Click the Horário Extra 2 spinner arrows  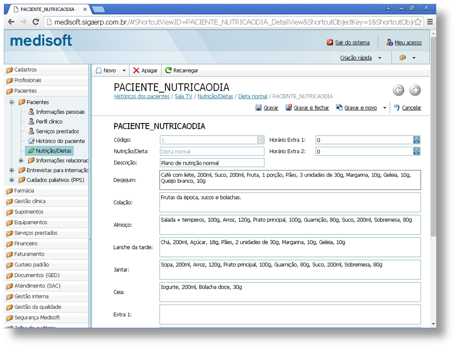click(417, 151)
